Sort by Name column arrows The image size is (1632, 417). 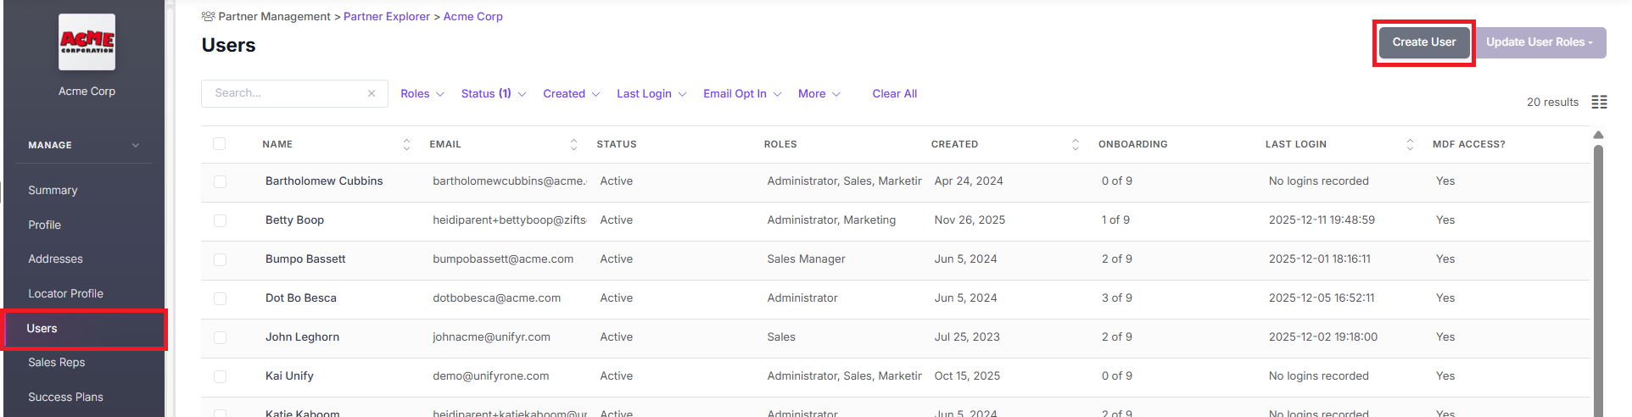click(x=406, y=144)
